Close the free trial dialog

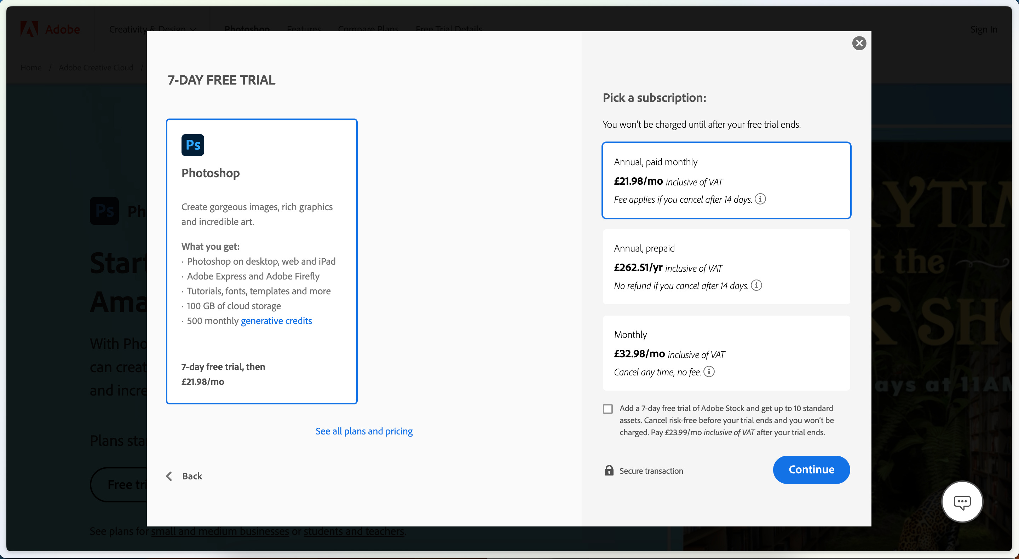[x=859, y=43]
